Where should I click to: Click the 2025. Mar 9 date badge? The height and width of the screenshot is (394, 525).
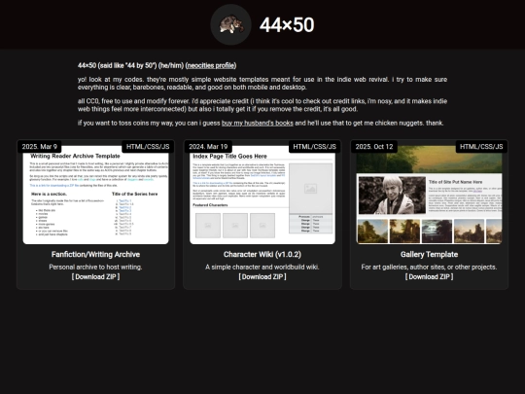pyautogui.click(x=40, y=146)
